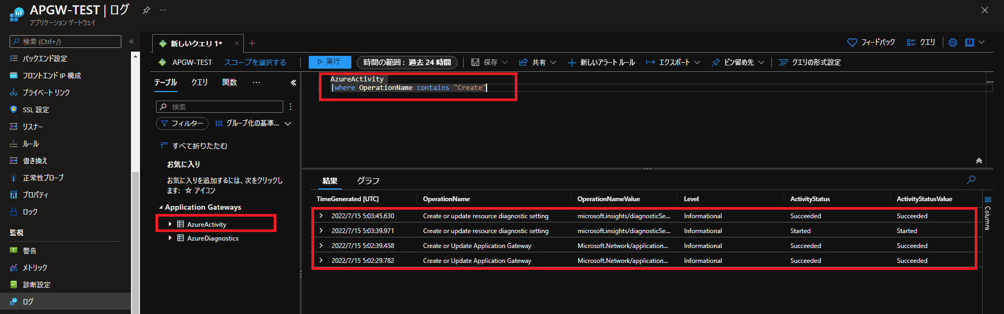The height and width of the screenshot is (314, 1004).
Task: Collapse Application Gateways group
Action: [161, 208]
